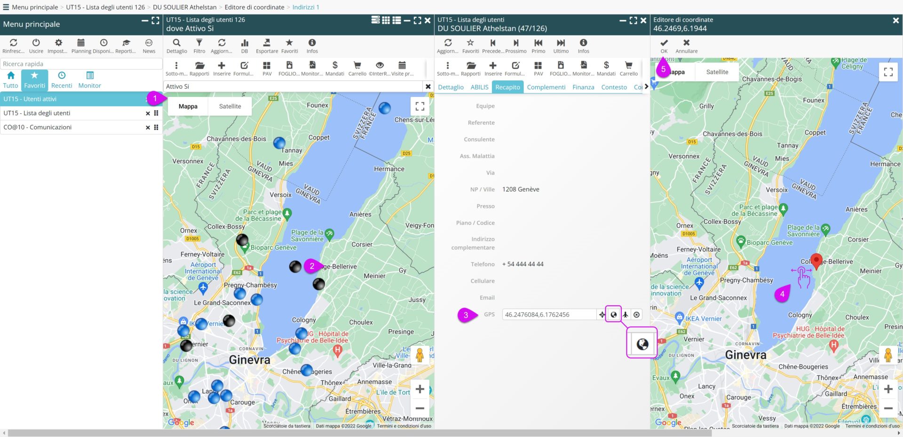
Task: Switch left map to Satellite view
Action: coord(230,106)
